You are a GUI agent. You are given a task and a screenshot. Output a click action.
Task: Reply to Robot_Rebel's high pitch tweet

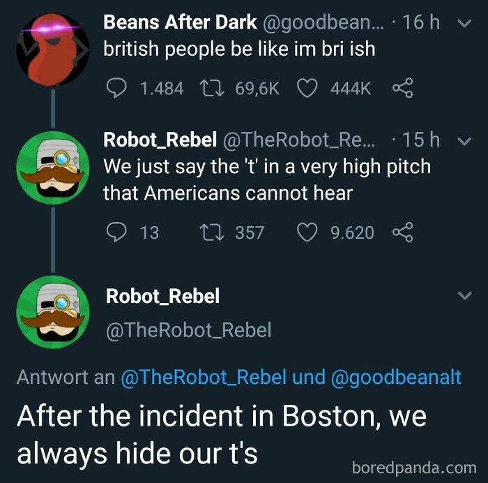tap(116, 232)
